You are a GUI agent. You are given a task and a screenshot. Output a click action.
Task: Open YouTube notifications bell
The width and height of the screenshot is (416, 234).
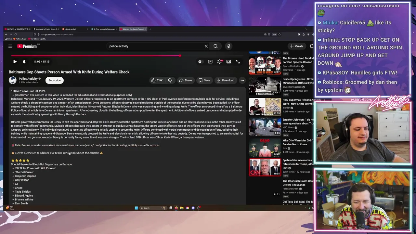pos(312,46)
